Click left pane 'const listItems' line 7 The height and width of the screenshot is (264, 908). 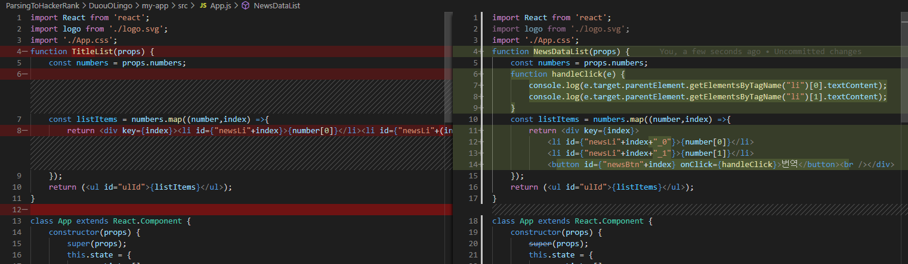(159, 120)
